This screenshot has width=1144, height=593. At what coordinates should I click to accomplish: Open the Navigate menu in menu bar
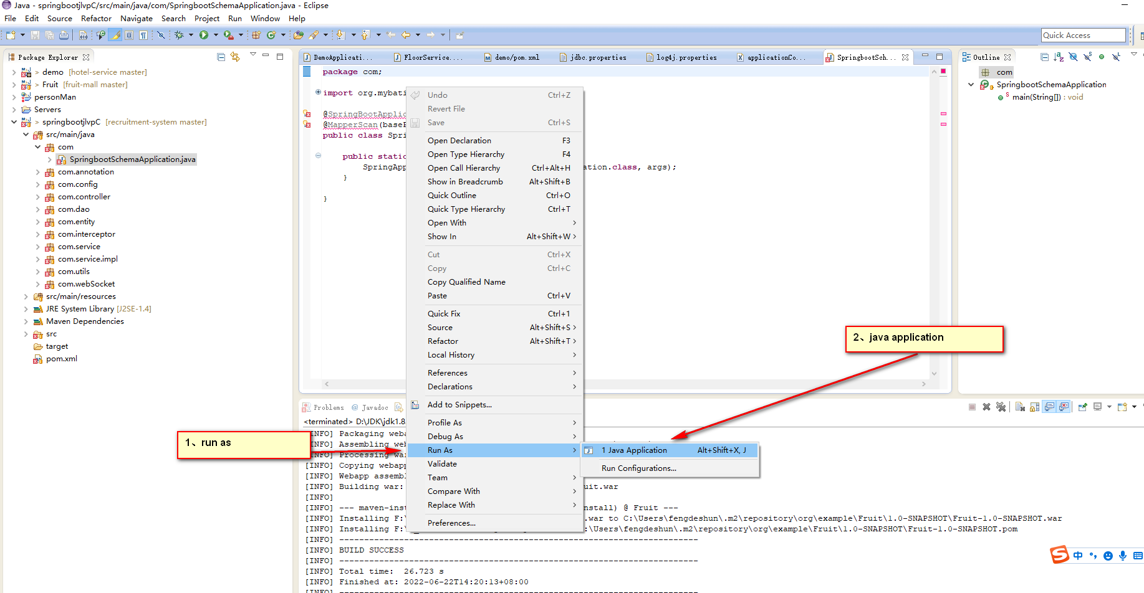click(137, 19)
